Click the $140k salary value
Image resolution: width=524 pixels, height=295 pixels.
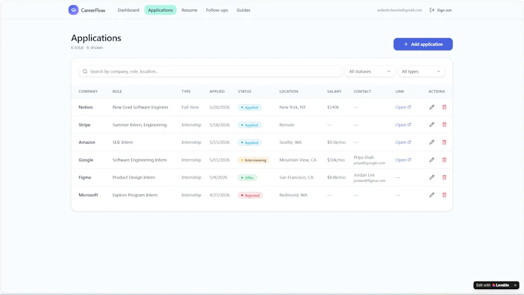pyautogui.click(x=333, y=107)
